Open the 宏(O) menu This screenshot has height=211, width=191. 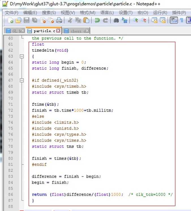tap(143, 13)
